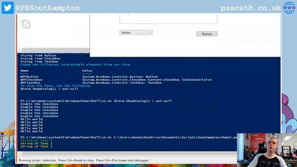Image resolution: width=297 pixels, height=167 pixels.
Task: Click the prompt line running $Form.ShowDialog()
Action: tap(96, 101)
